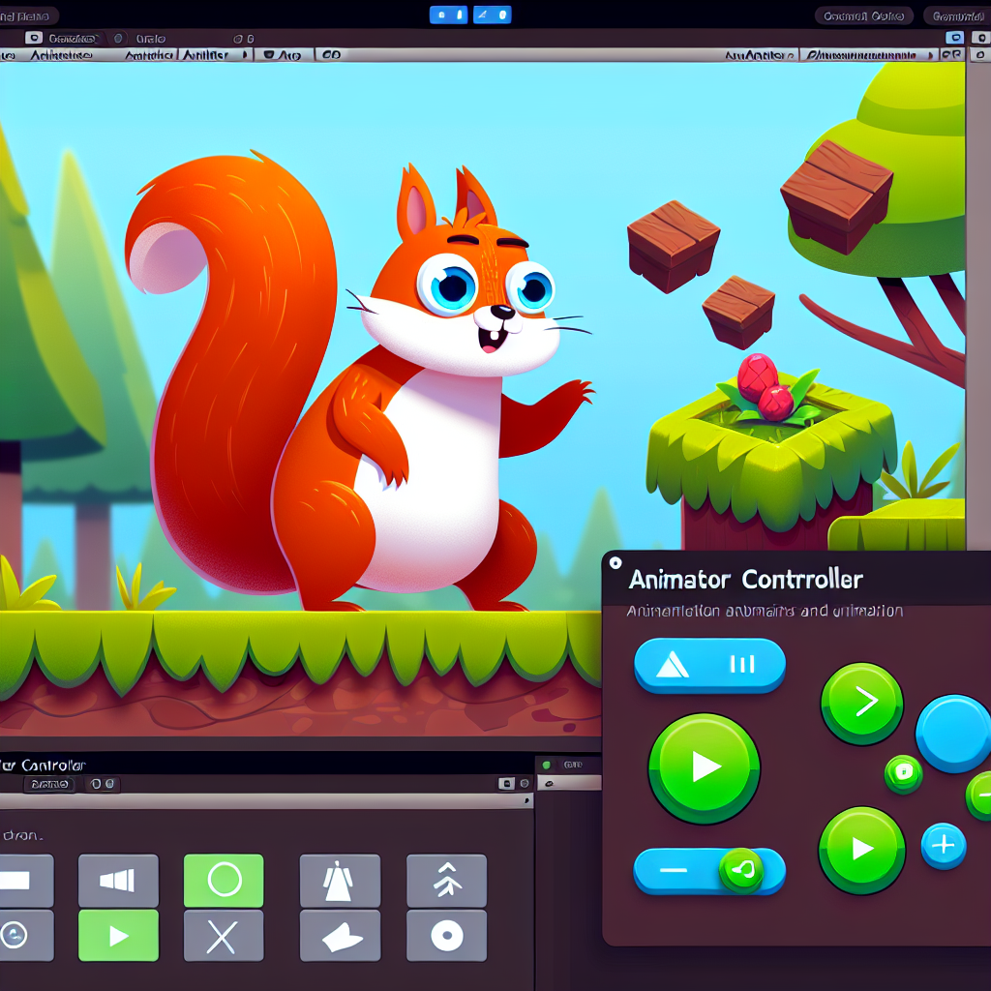
Task: Click the right blue button in top center bar
Action: pyautogui.click(x=499, y=15)
